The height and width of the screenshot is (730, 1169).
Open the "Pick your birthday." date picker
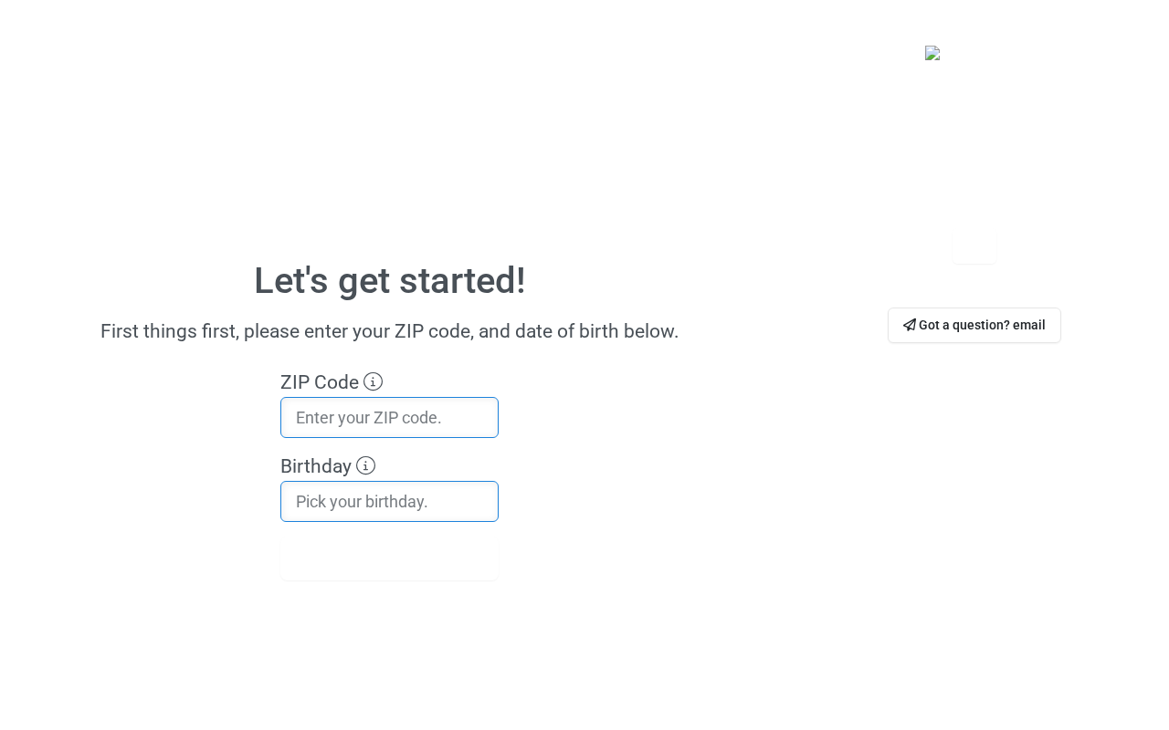pos(389,501)
